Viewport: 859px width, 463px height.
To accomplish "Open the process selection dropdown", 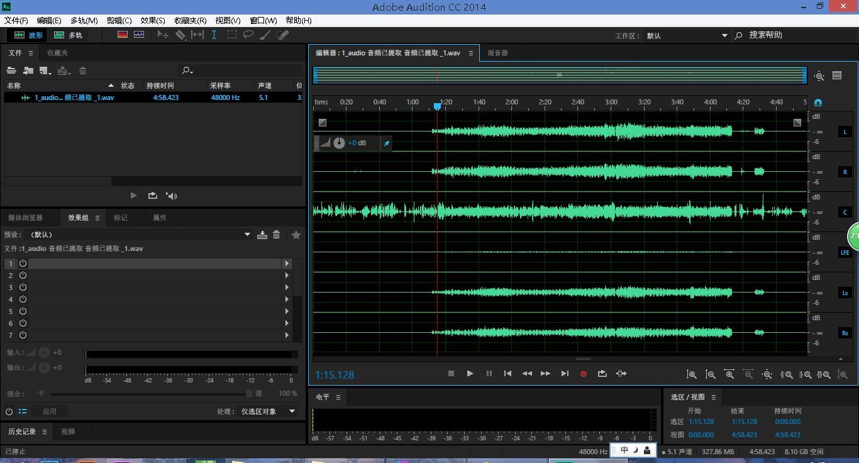I will [x=292, y=411].
